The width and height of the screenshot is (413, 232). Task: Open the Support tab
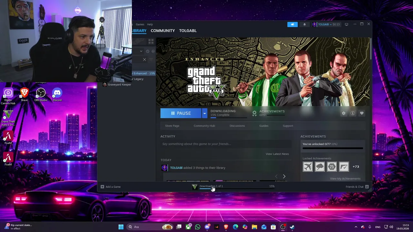click(x=288, y=126)
